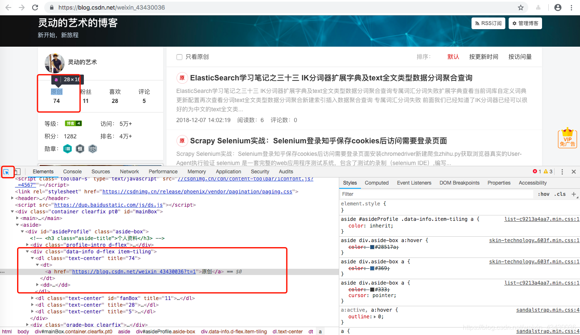Viewport: 580px width, 335px height.
Task: Toggle the 只看原创 checkbox
Action: (x=179, y=57)
